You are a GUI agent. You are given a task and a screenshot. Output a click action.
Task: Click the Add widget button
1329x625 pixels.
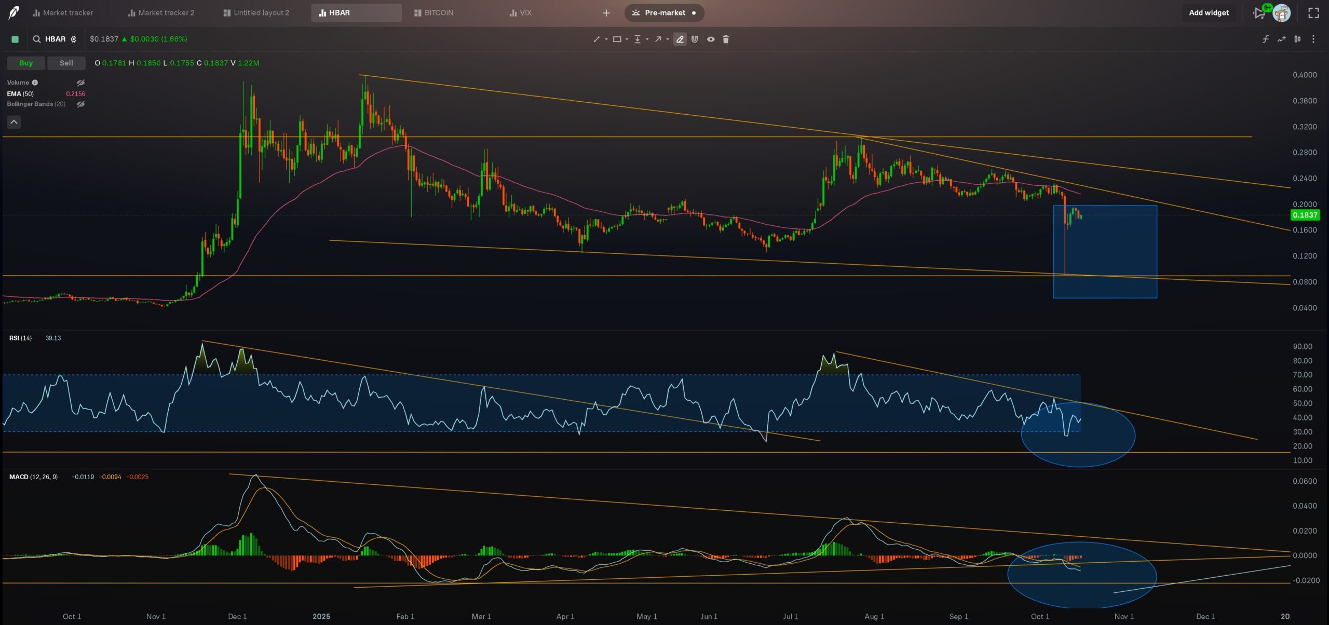coord(1209,12)
